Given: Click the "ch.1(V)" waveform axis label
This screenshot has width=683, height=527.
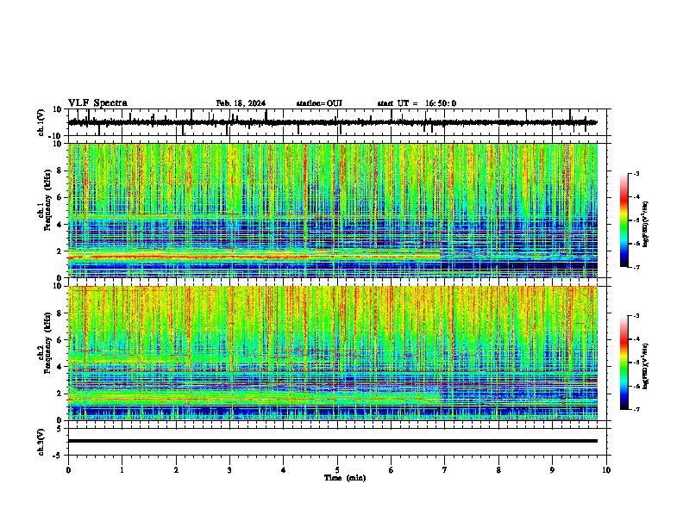Looking at the screenshot, I should 41,122.
